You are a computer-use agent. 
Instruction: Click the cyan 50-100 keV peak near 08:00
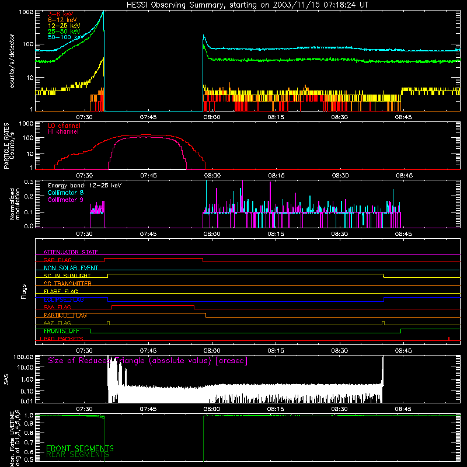(x=204, y=36)
